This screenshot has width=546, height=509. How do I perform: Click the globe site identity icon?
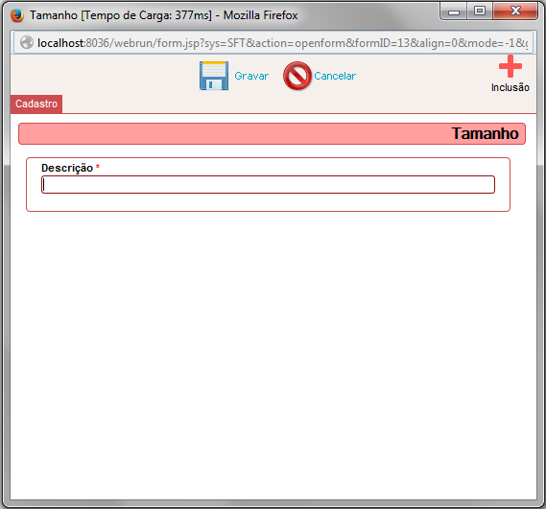(27, 42)
